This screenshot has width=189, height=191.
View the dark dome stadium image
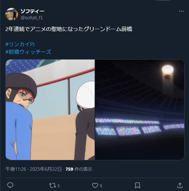[140, 110]
